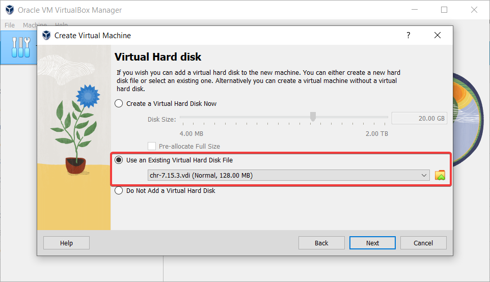
Task: Click the VirtualBox Tools icon in the sidebar
Action: coord(21,47)
